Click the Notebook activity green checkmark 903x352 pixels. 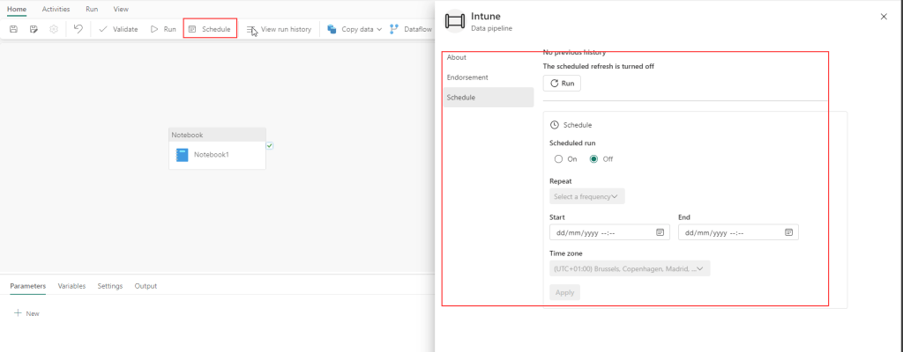point(270,146)
